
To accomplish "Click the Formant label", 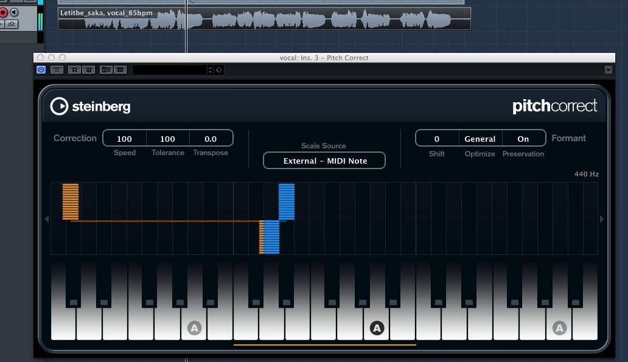I will click(x=569, y=138).
